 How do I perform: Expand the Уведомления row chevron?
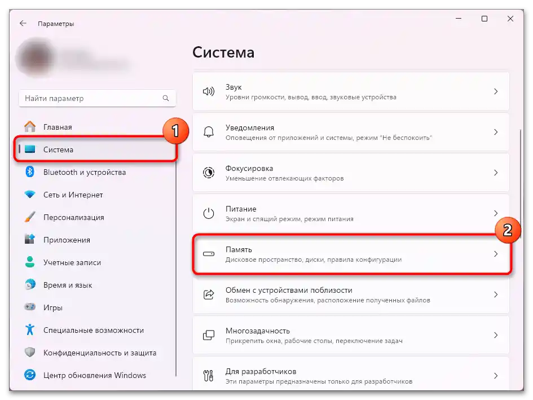(496, 131)
